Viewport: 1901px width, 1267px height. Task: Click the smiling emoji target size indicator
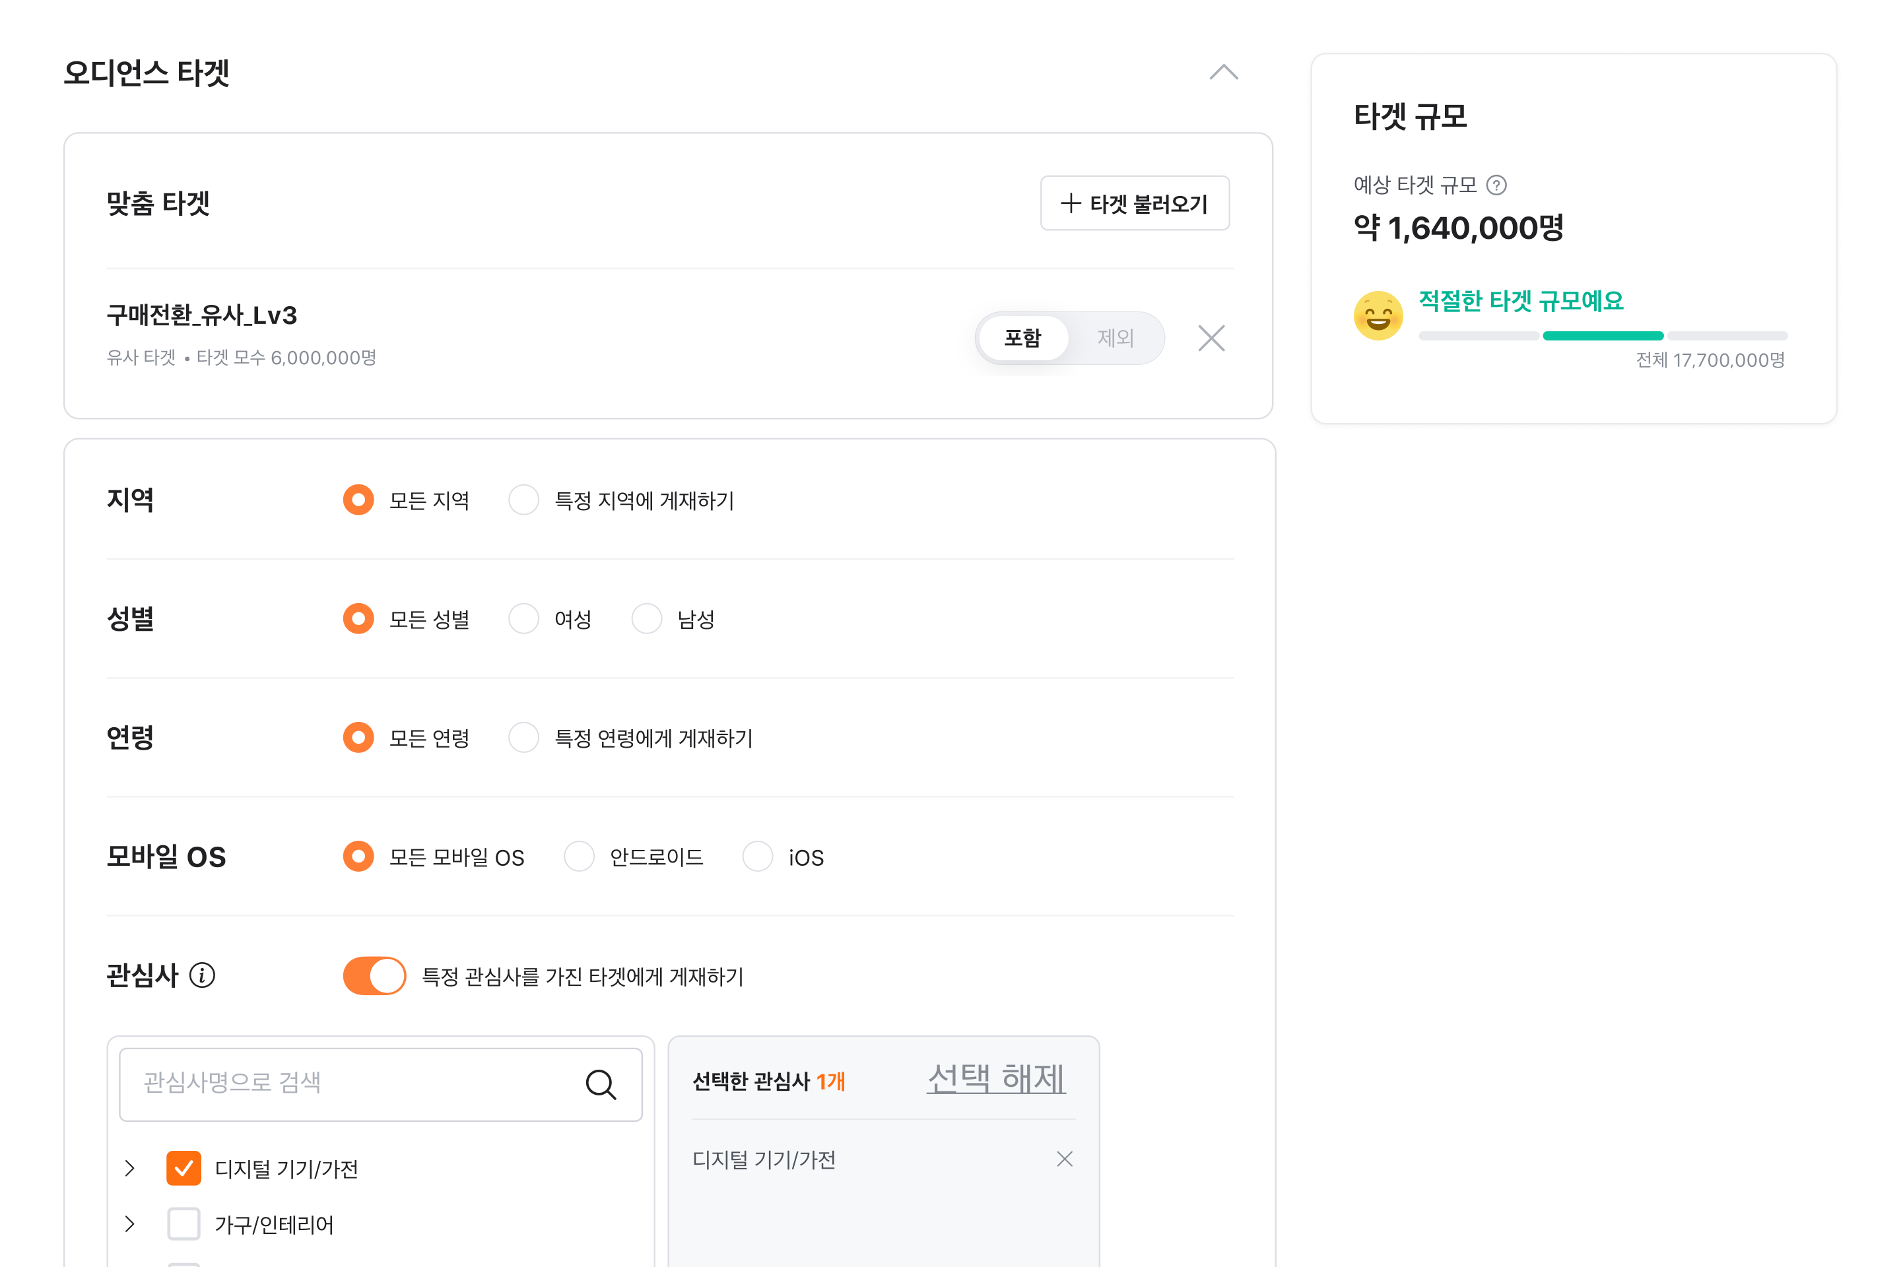[1378, 315]
